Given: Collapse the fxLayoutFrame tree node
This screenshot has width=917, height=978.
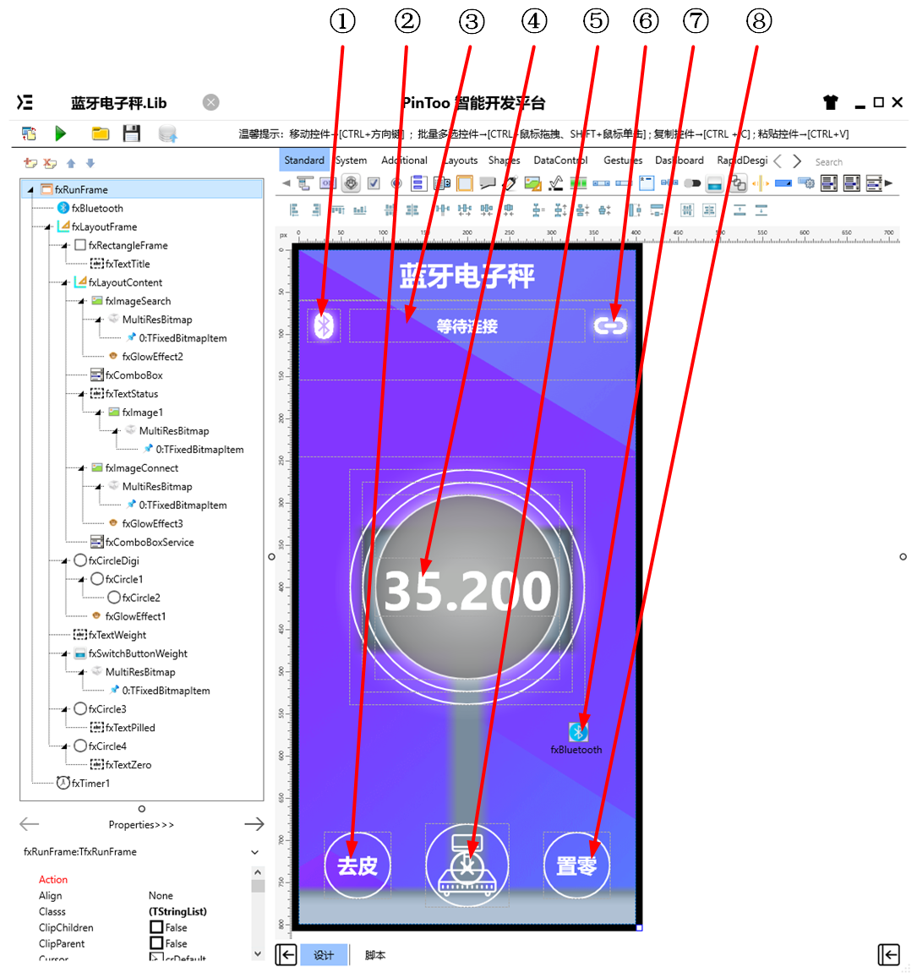Looking at the screenshot, I should 47,227.
